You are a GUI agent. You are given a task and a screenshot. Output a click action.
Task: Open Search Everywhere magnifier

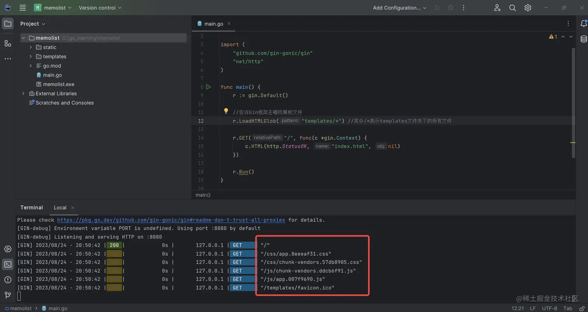tap(513, 8)
